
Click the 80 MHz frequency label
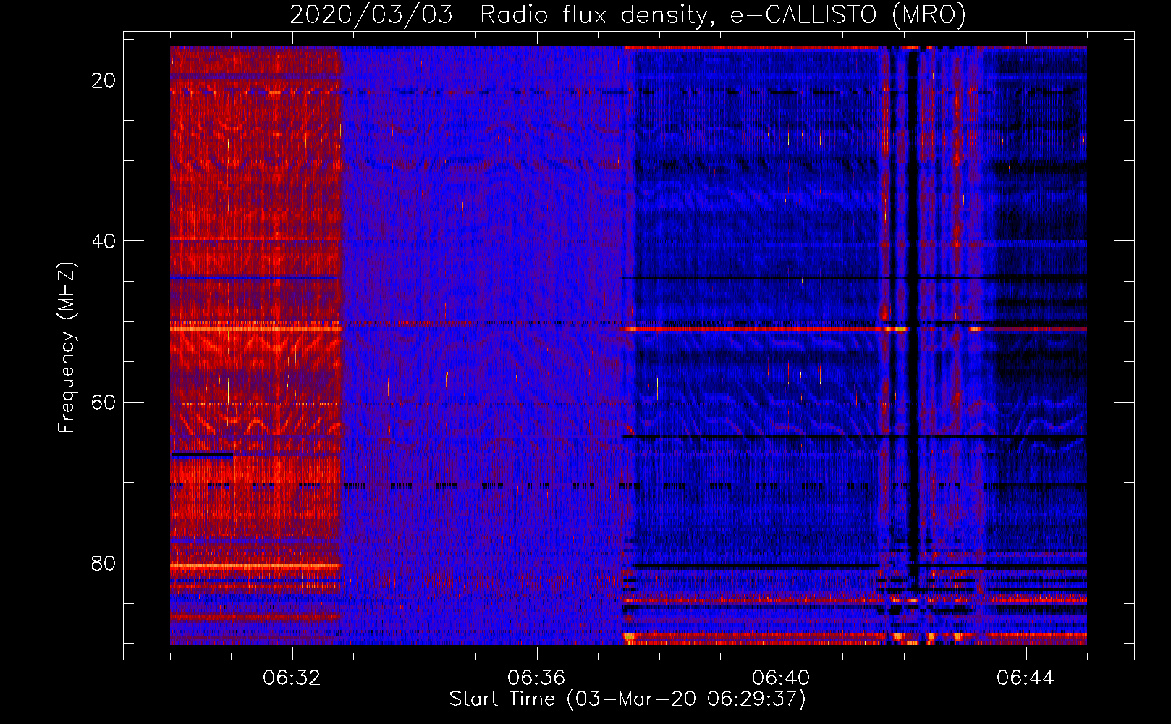104,563
